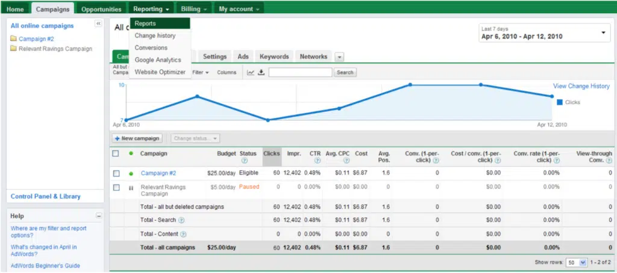The height and width of the screenshot is (273, 617).
Task: Open 'Where are my filter and report options?' link
Action: pos(48,232)
